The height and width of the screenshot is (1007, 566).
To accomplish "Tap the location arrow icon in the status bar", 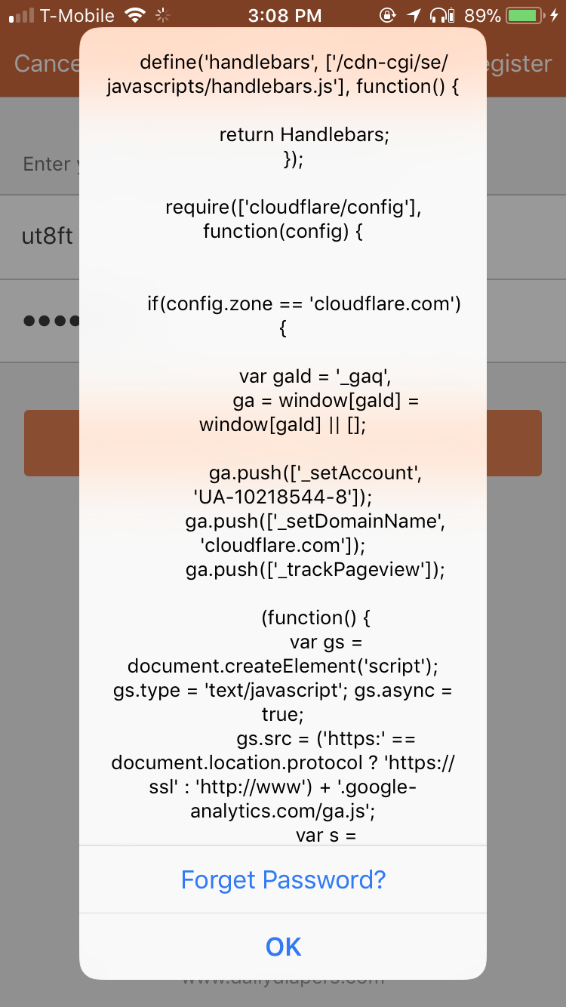I will click(413, 15).
